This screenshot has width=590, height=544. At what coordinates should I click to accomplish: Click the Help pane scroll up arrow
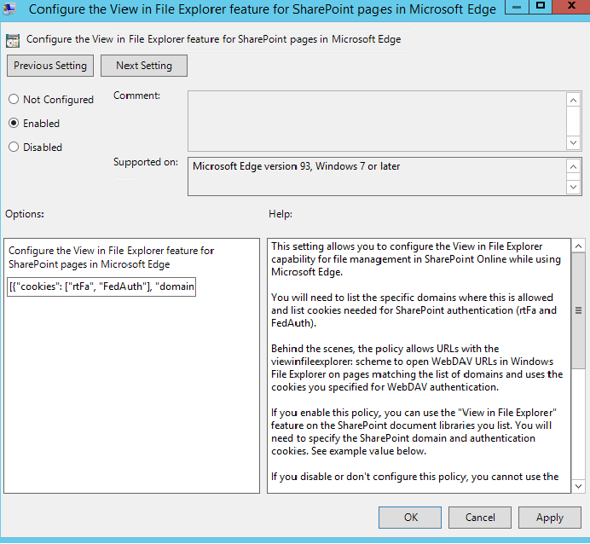point(578,246)
